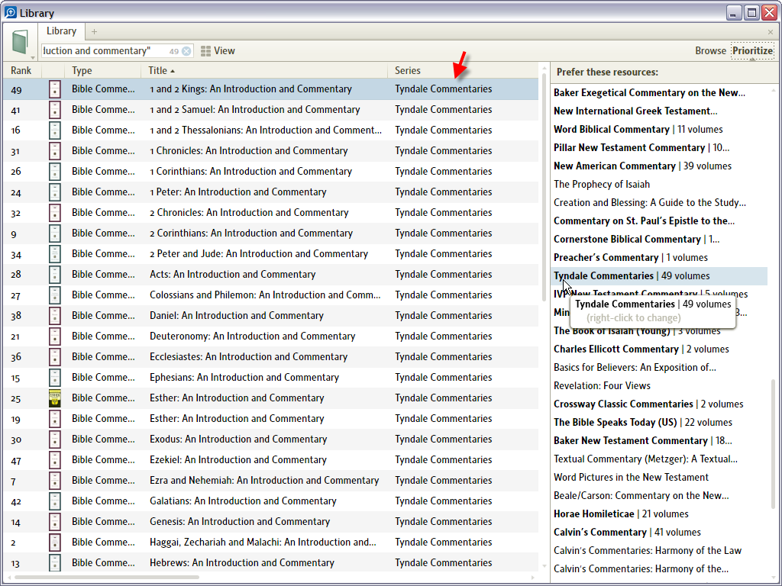Screen dimensions: 782x586
Task: Select Haggai, Zechariah and Malachi title row
Action: [263, 543]
